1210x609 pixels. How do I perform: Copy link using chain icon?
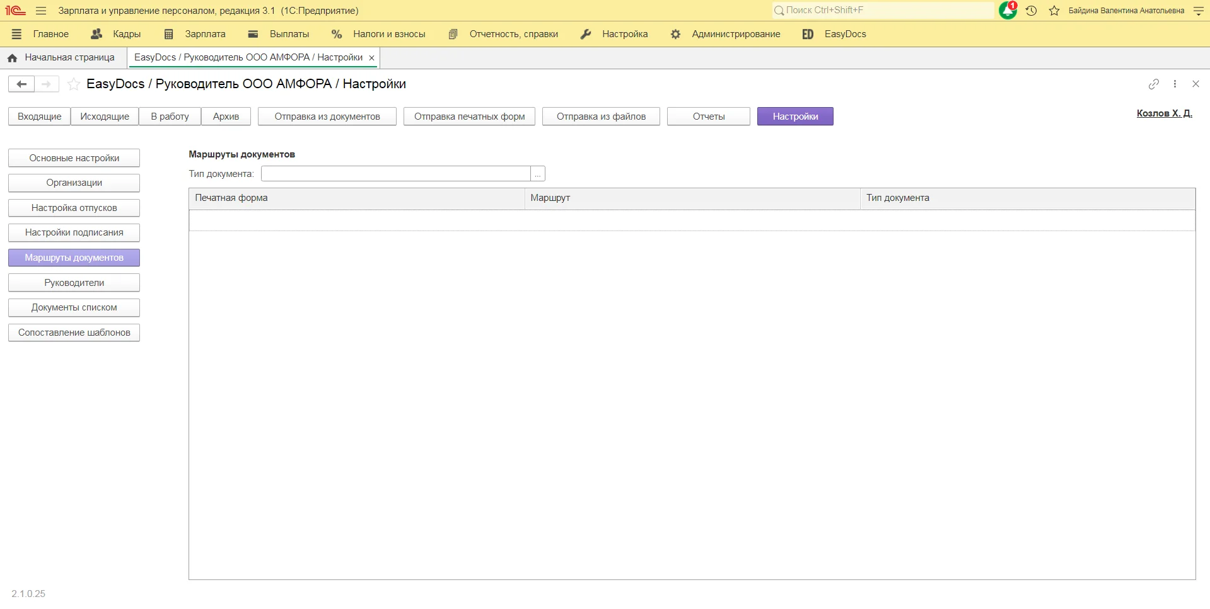(x=1153, y=84)
